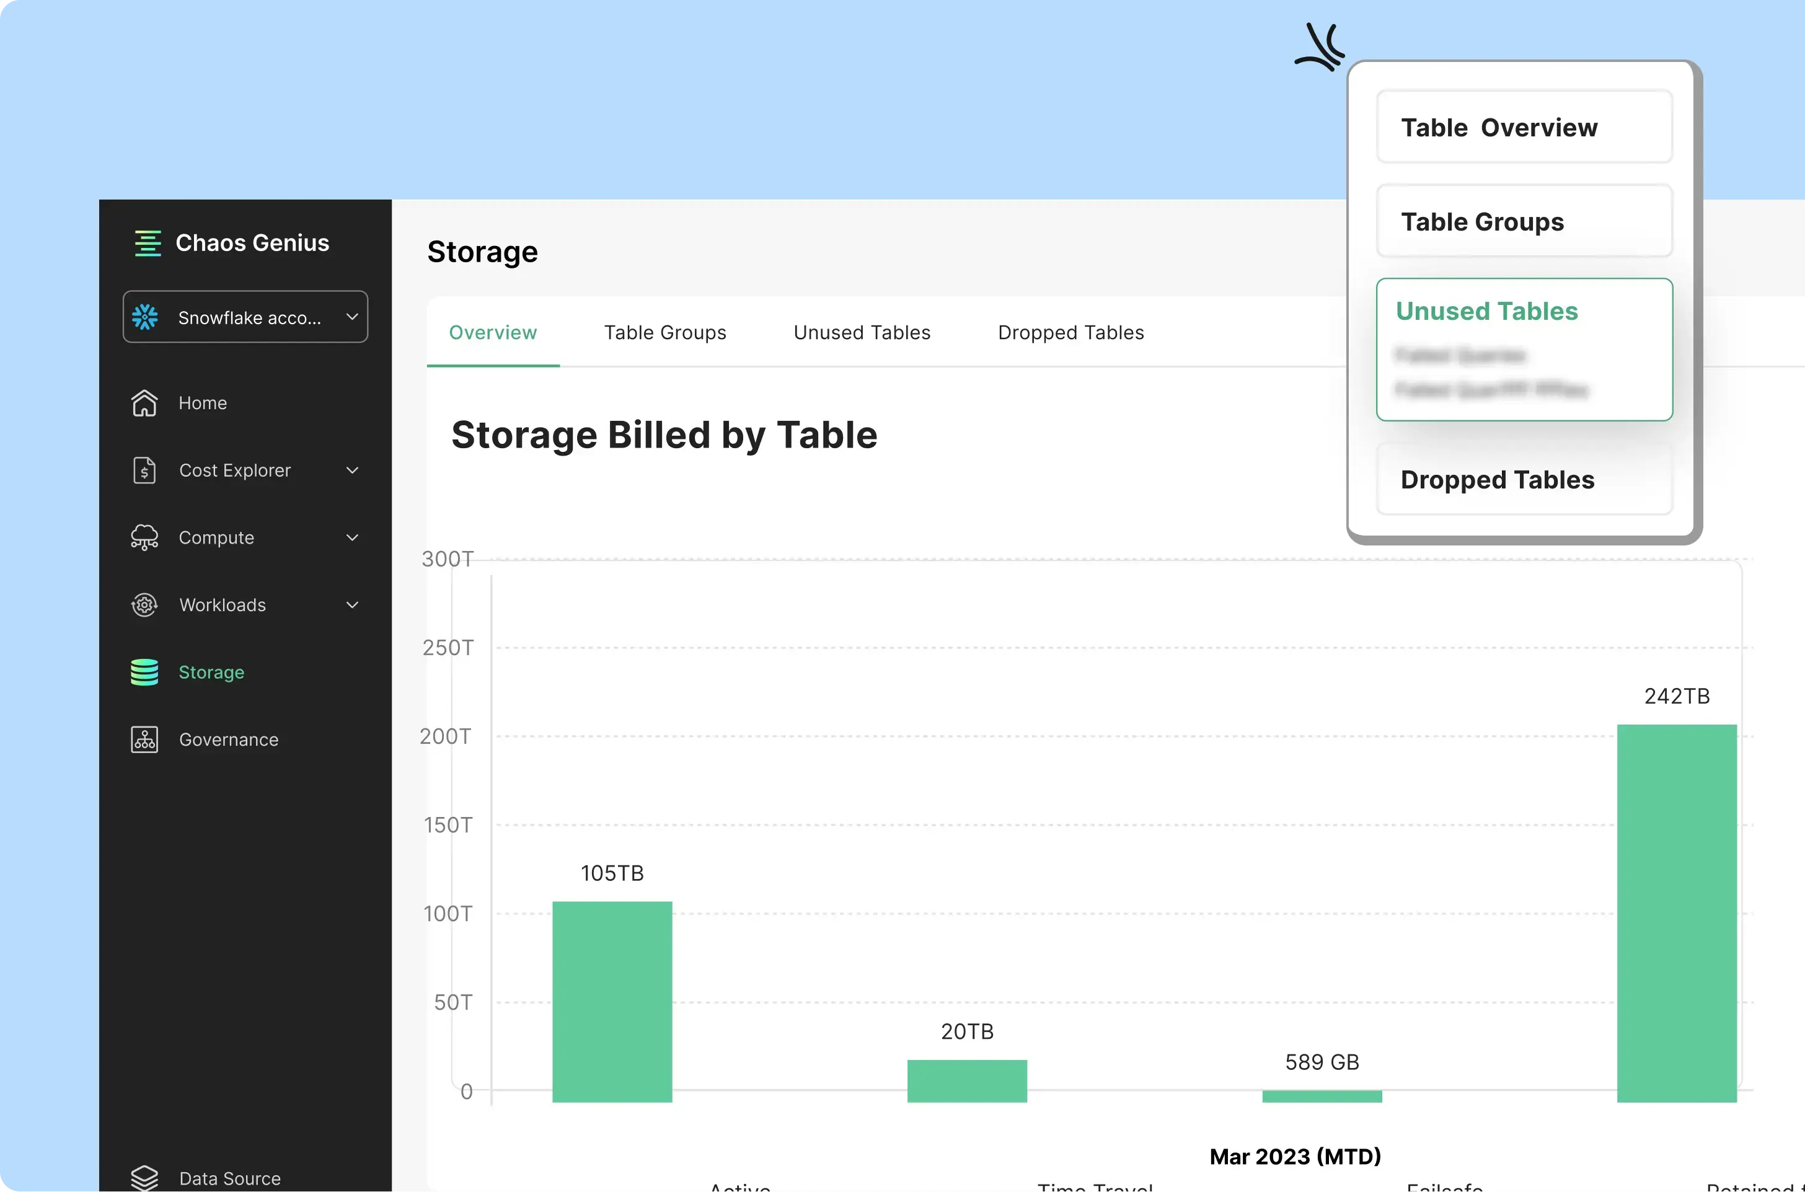Select Table Overview in popup card
Screen dimensions: 1805x1192
pyautogui.click(x=1525, y=127)
